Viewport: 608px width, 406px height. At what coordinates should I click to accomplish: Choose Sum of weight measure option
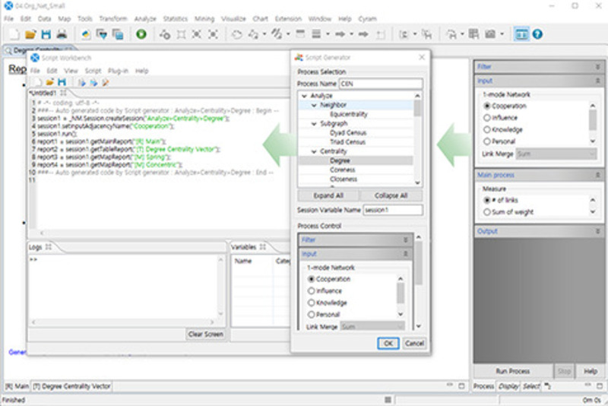(487, 212)
